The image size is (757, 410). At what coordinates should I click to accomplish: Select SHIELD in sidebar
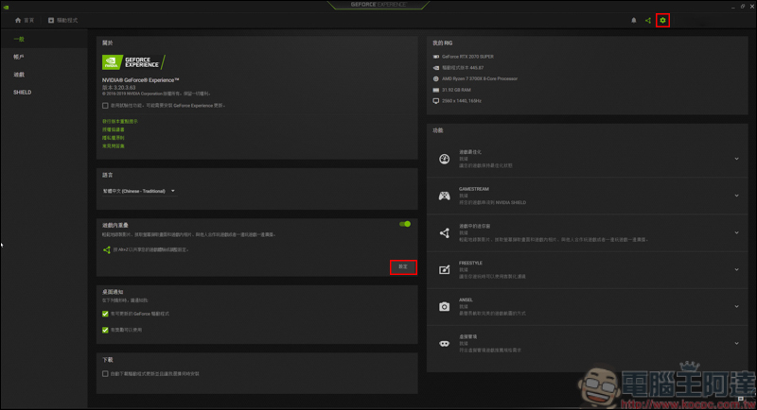click(x=44, y=93)
